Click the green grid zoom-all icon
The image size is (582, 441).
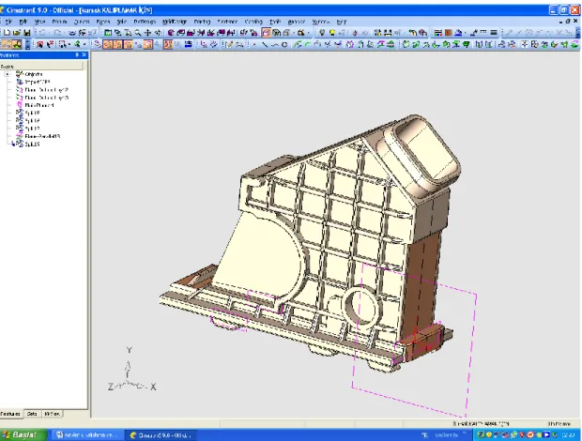point(108,33)
